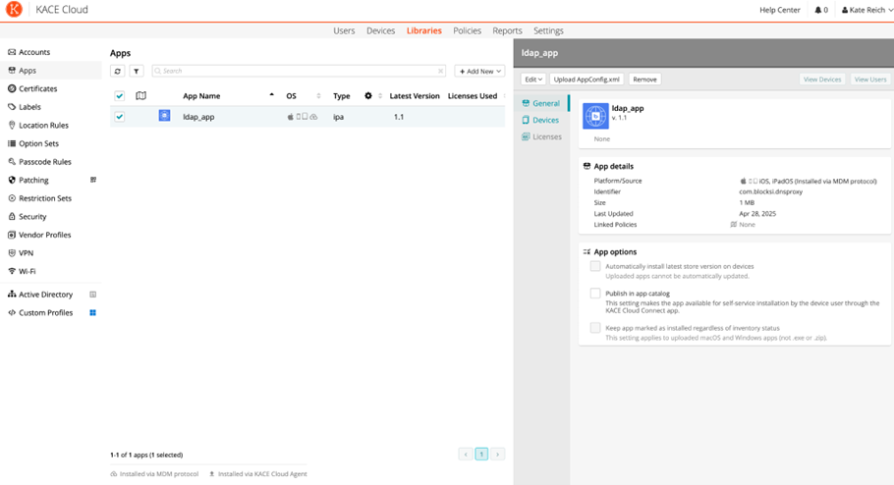Open Apps in the sidebar
Image resolution: width=894 pixels, height=485 pixels.
point(28,70)
